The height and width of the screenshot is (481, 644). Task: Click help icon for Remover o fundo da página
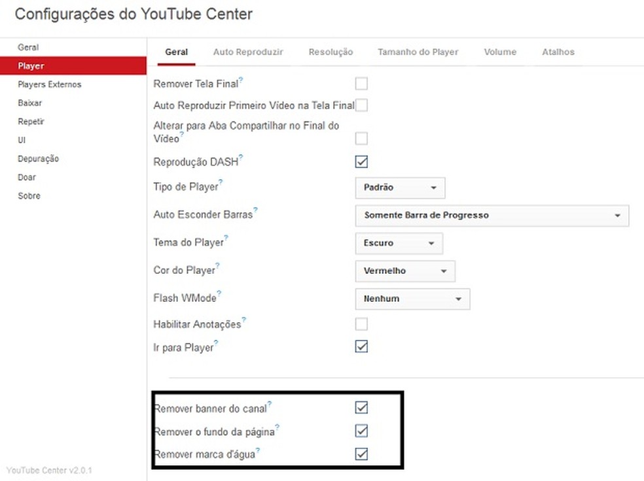[x=277, y=427]
